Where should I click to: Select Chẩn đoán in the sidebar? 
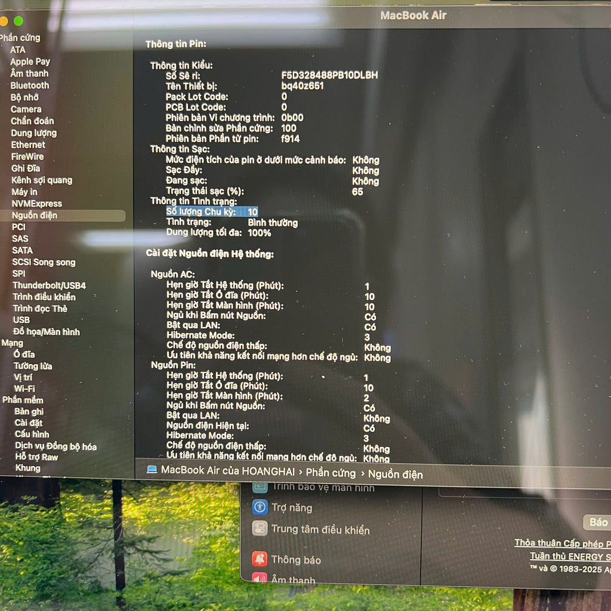[32, 121]
